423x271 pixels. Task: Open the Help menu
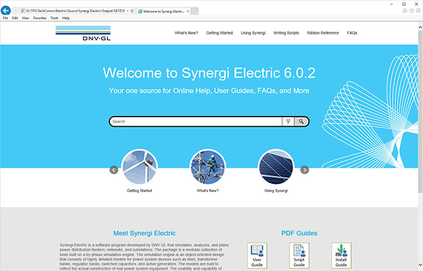click(66, 18)
